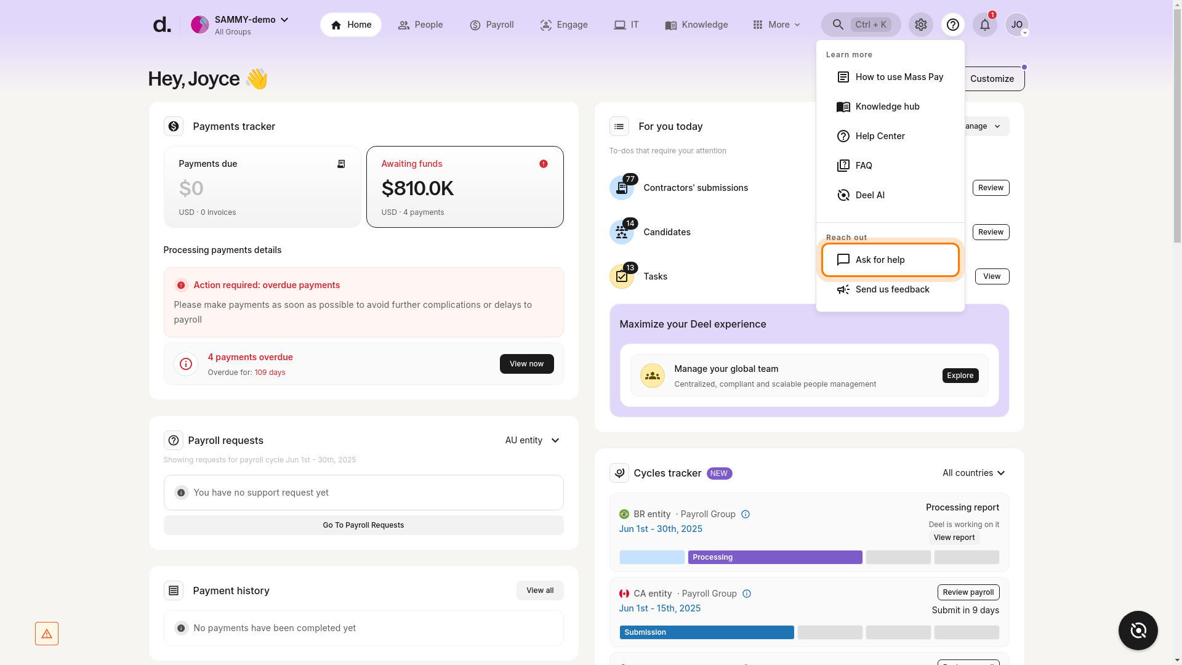This screenshot has height=665, width=1182.
Task: Click the Payments due invoice icon
Action: pyautogui.click(x=341, y=164)
